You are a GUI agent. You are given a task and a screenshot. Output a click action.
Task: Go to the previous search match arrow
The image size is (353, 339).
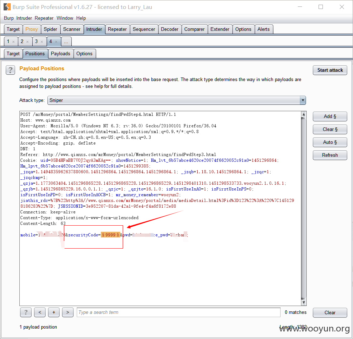40,312
